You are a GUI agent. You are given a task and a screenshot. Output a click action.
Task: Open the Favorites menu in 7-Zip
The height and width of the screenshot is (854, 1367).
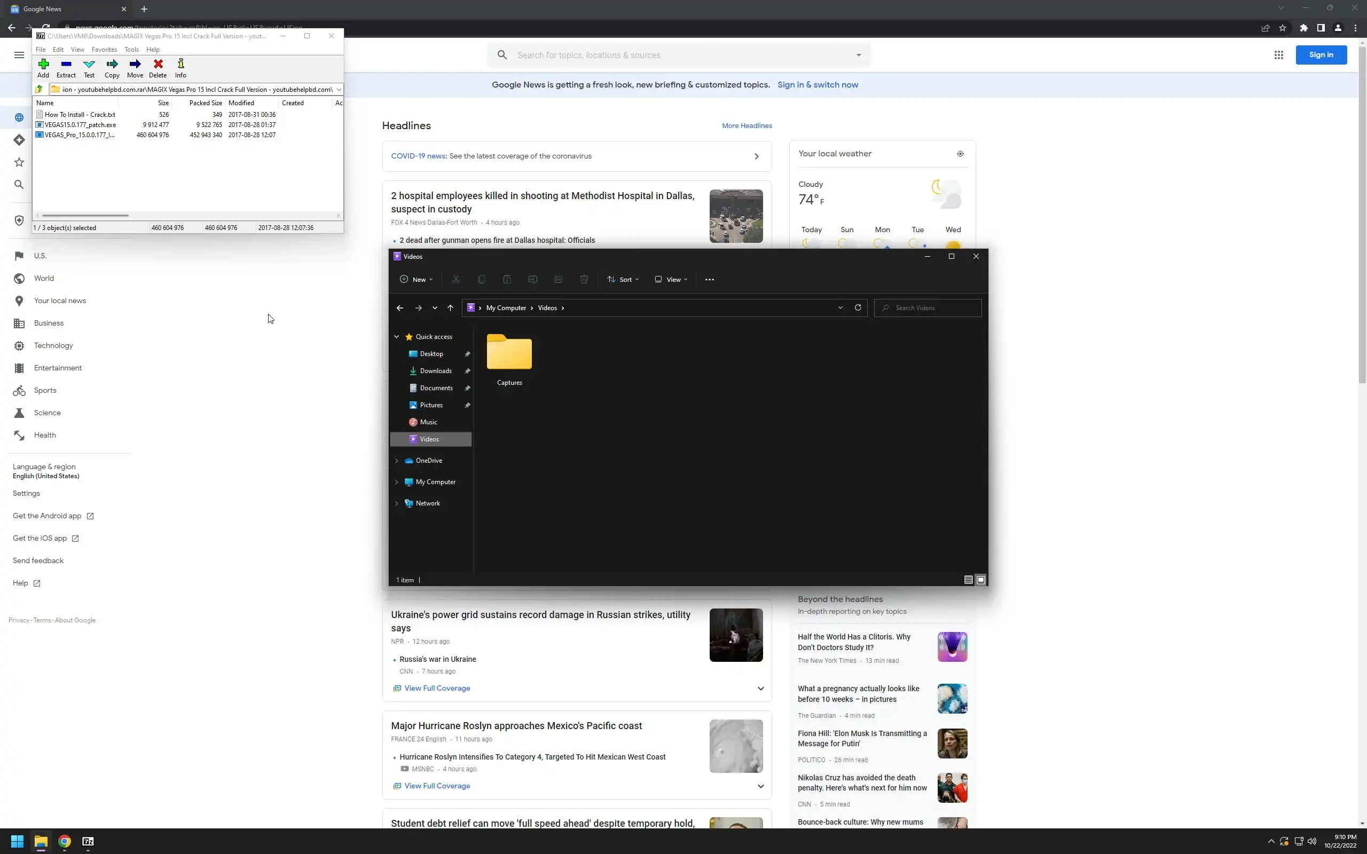(x=104, y=50)
